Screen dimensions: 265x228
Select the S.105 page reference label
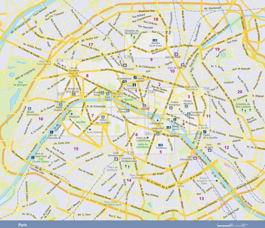pos(61,94)
